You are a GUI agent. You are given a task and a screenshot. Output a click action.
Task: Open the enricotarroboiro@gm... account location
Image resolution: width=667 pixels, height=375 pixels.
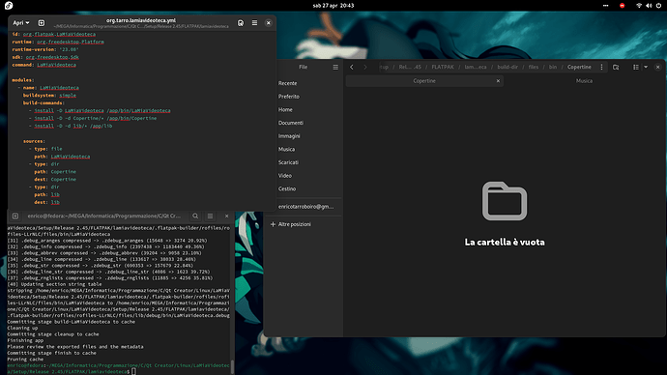pos(305,207)
